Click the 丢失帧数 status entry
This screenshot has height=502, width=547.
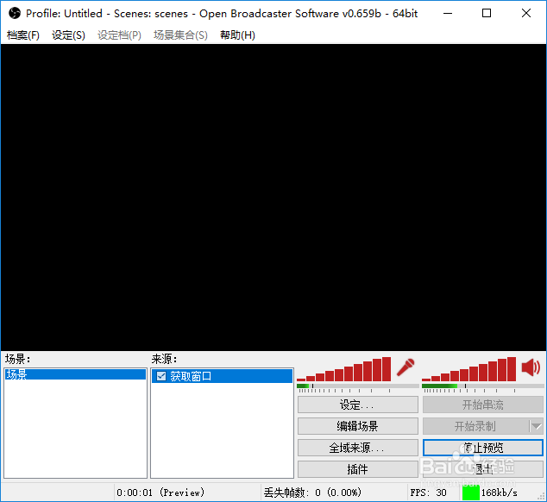[x=312, y=493]
